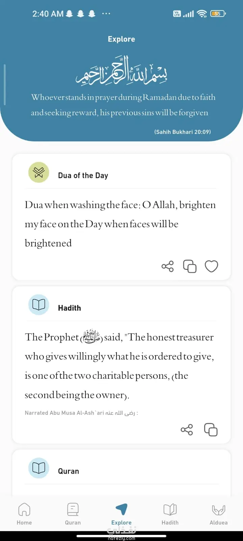Favorite the Dua with heart icon
This screenshot has height=541, width=243.
point(212,266)
